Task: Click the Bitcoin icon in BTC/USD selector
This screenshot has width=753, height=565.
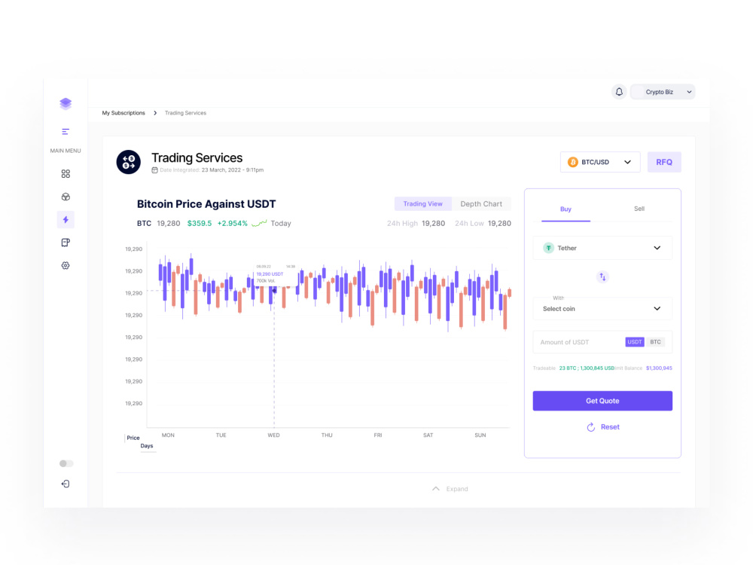Action: click(x=572, y=163)
